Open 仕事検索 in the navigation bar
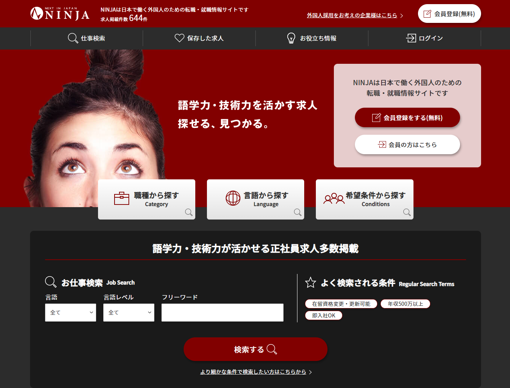Viewport: 510px width, 388px height. click(x=87, y=38)
